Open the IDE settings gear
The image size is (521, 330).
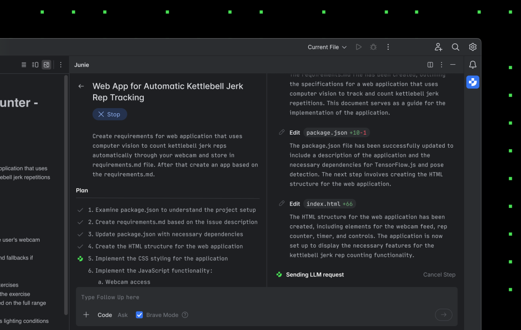pos(473,47)
